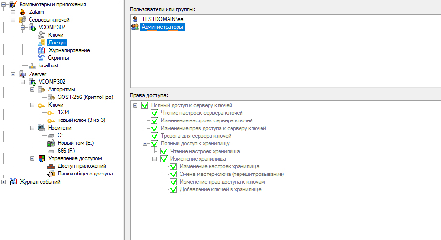Collapse Полный доступ к хранилищу rights branch
This screenshot has width=441, height=240.
pos(145,143)
